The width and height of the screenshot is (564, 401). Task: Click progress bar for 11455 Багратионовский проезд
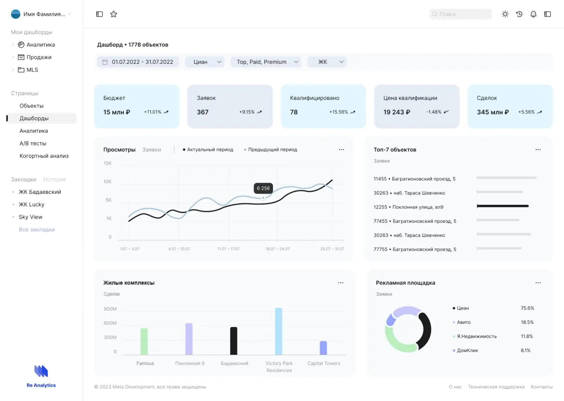507,178
